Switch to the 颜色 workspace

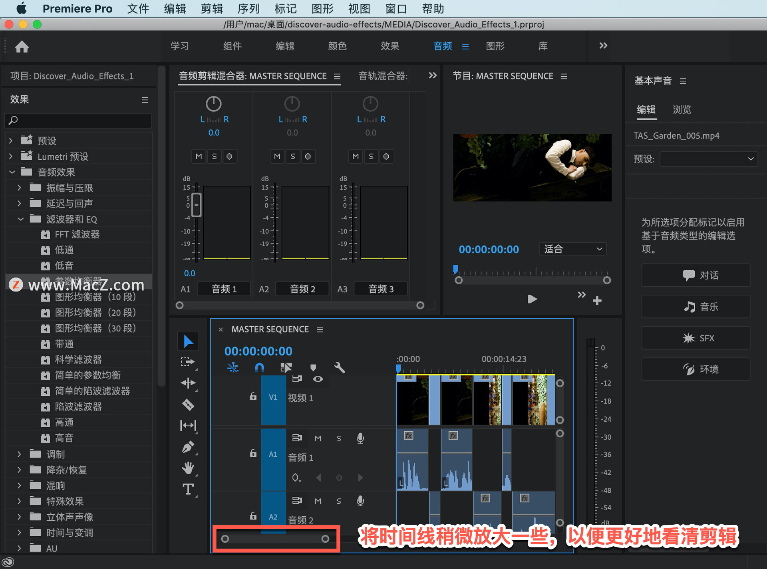[x=337, y=46]
